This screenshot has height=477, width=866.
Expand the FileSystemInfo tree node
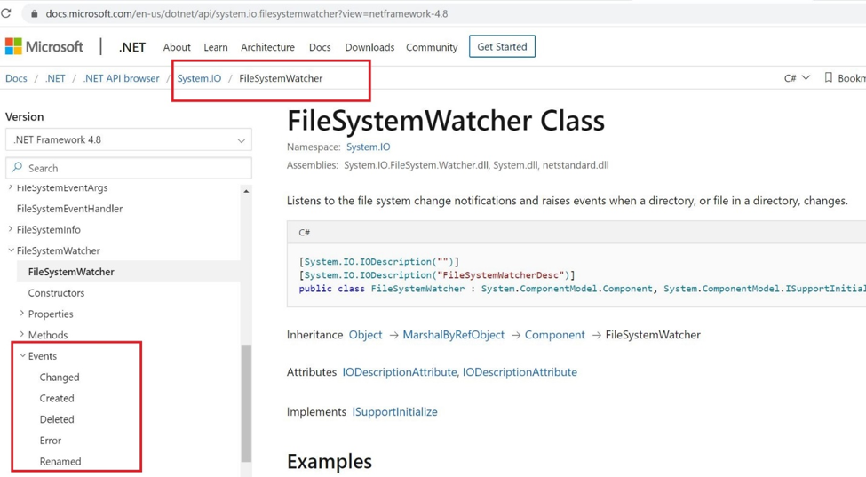coord(11,228)
